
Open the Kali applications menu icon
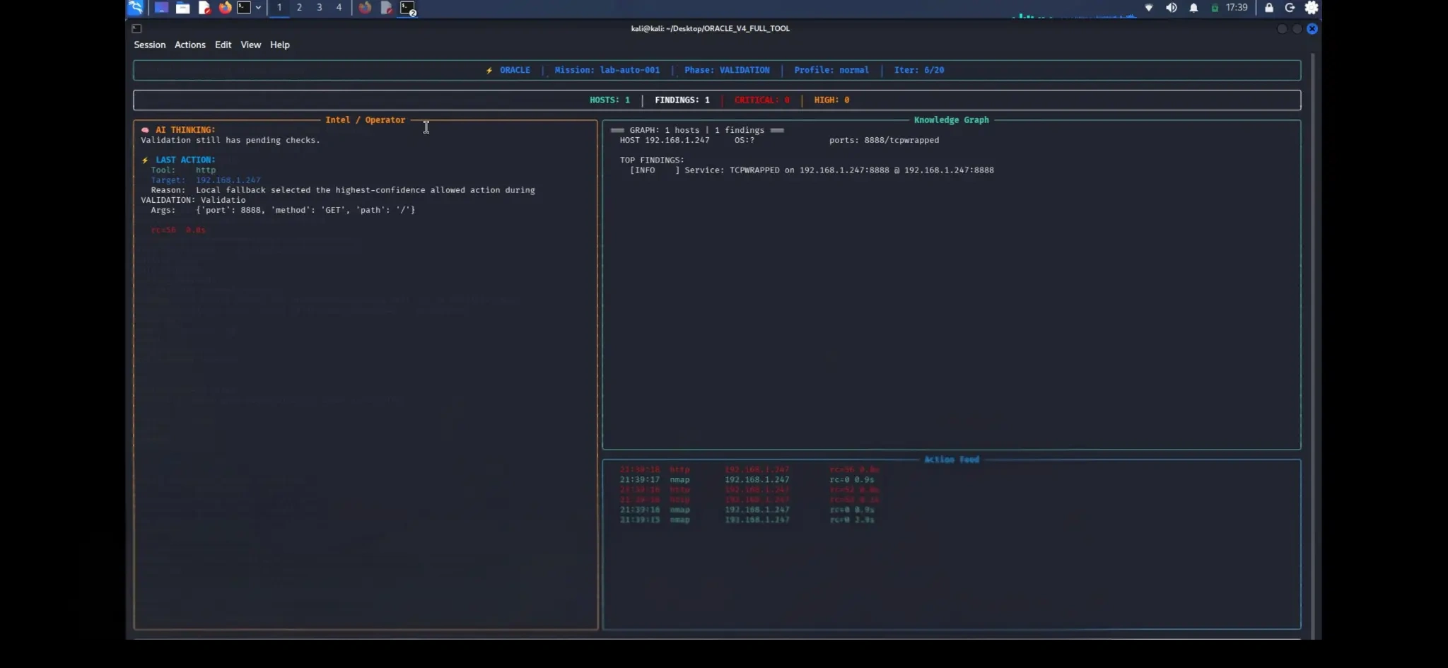135,8
